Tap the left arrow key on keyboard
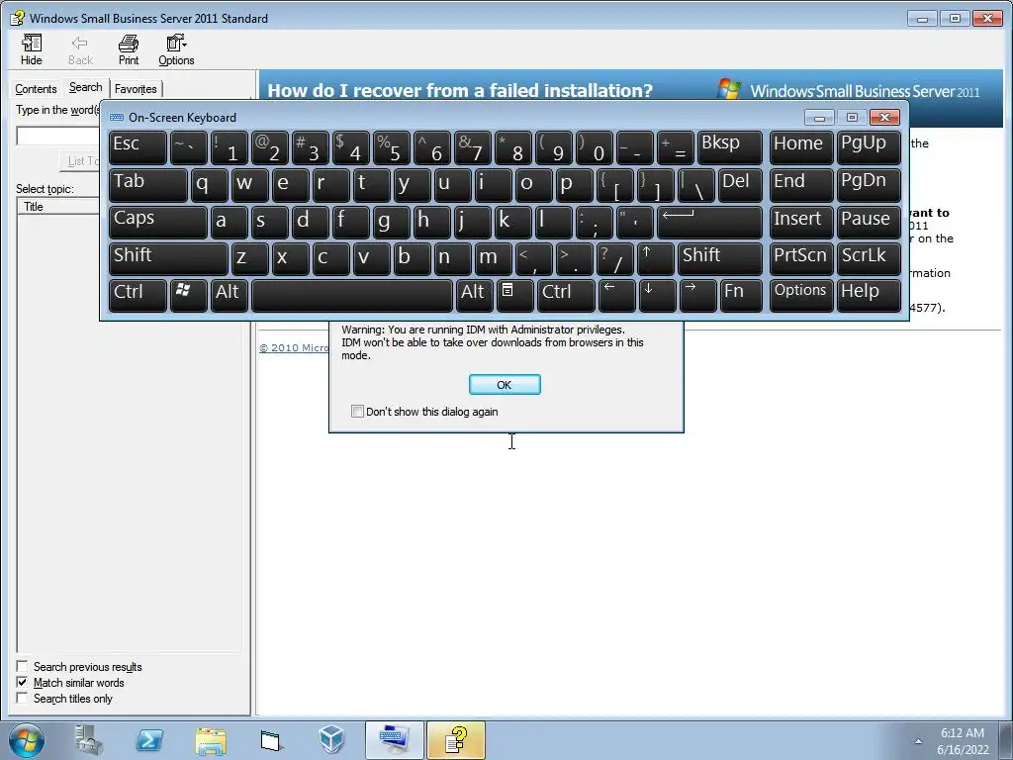Image resolution: width=1013 pixels, height=760 pixels. click(x=617, y=295)
